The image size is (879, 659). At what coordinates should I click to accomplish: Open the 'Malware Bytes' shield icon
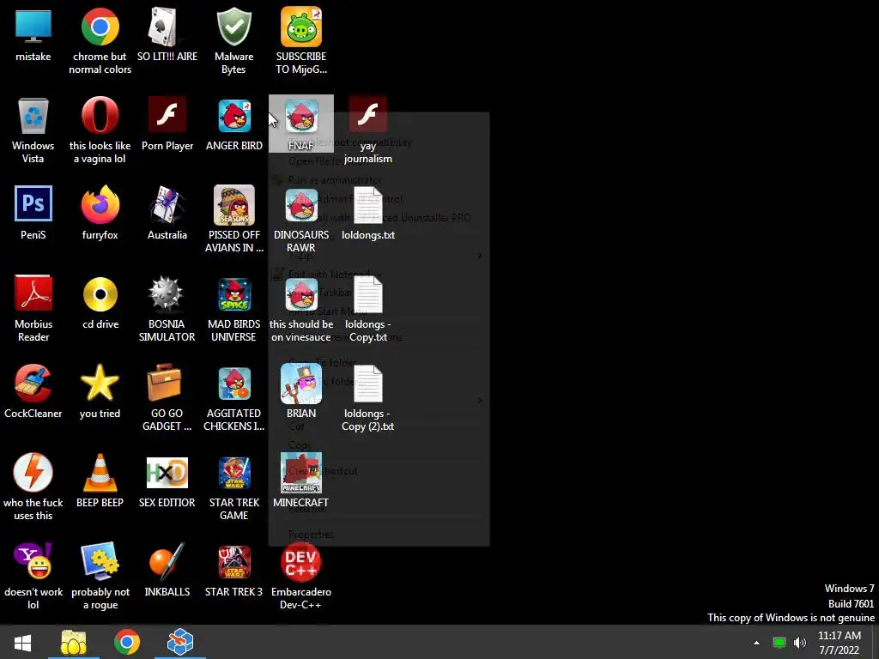[233, 27]
